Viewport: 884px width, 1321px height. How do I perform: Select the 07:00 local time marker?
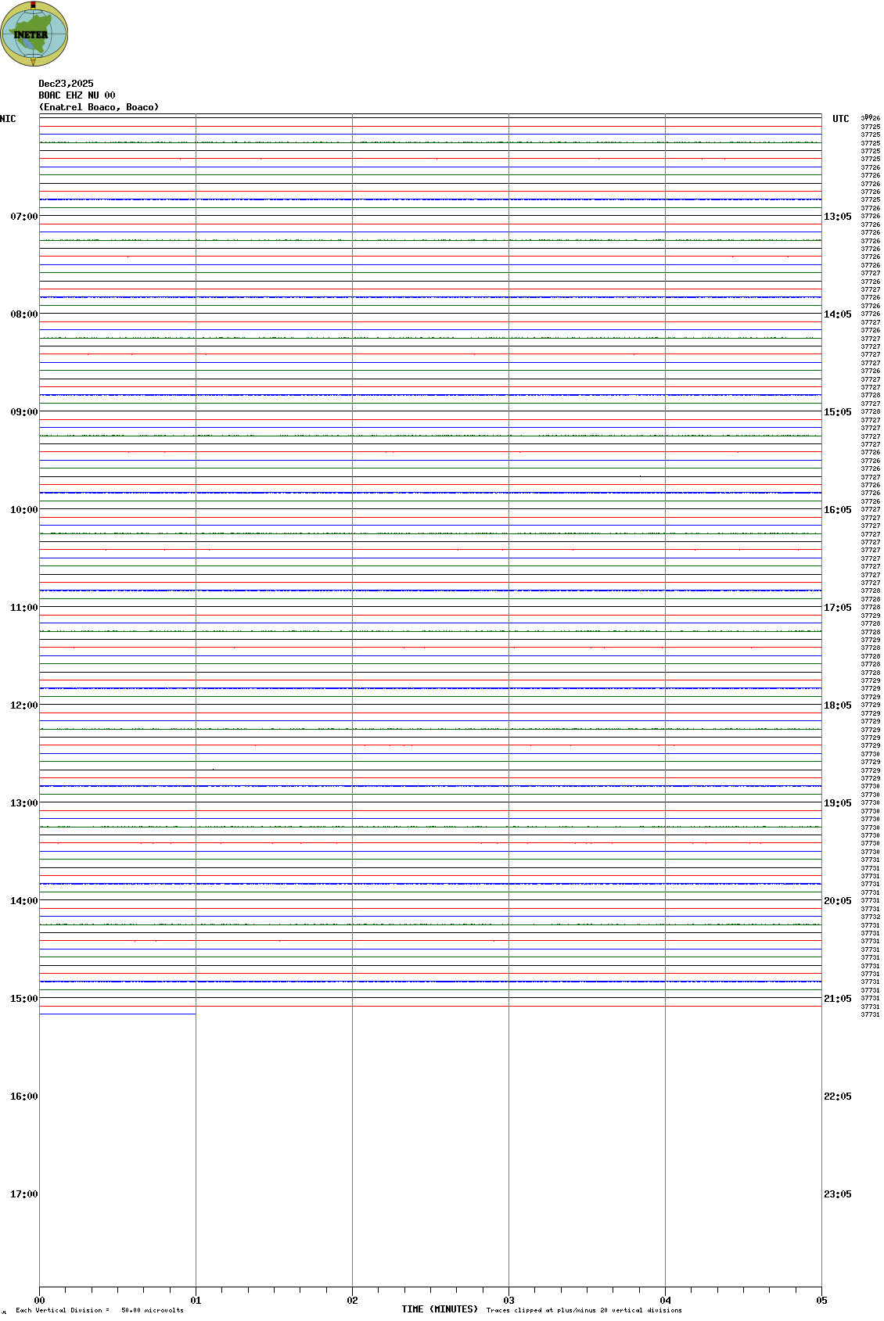(x=23, y=217)
